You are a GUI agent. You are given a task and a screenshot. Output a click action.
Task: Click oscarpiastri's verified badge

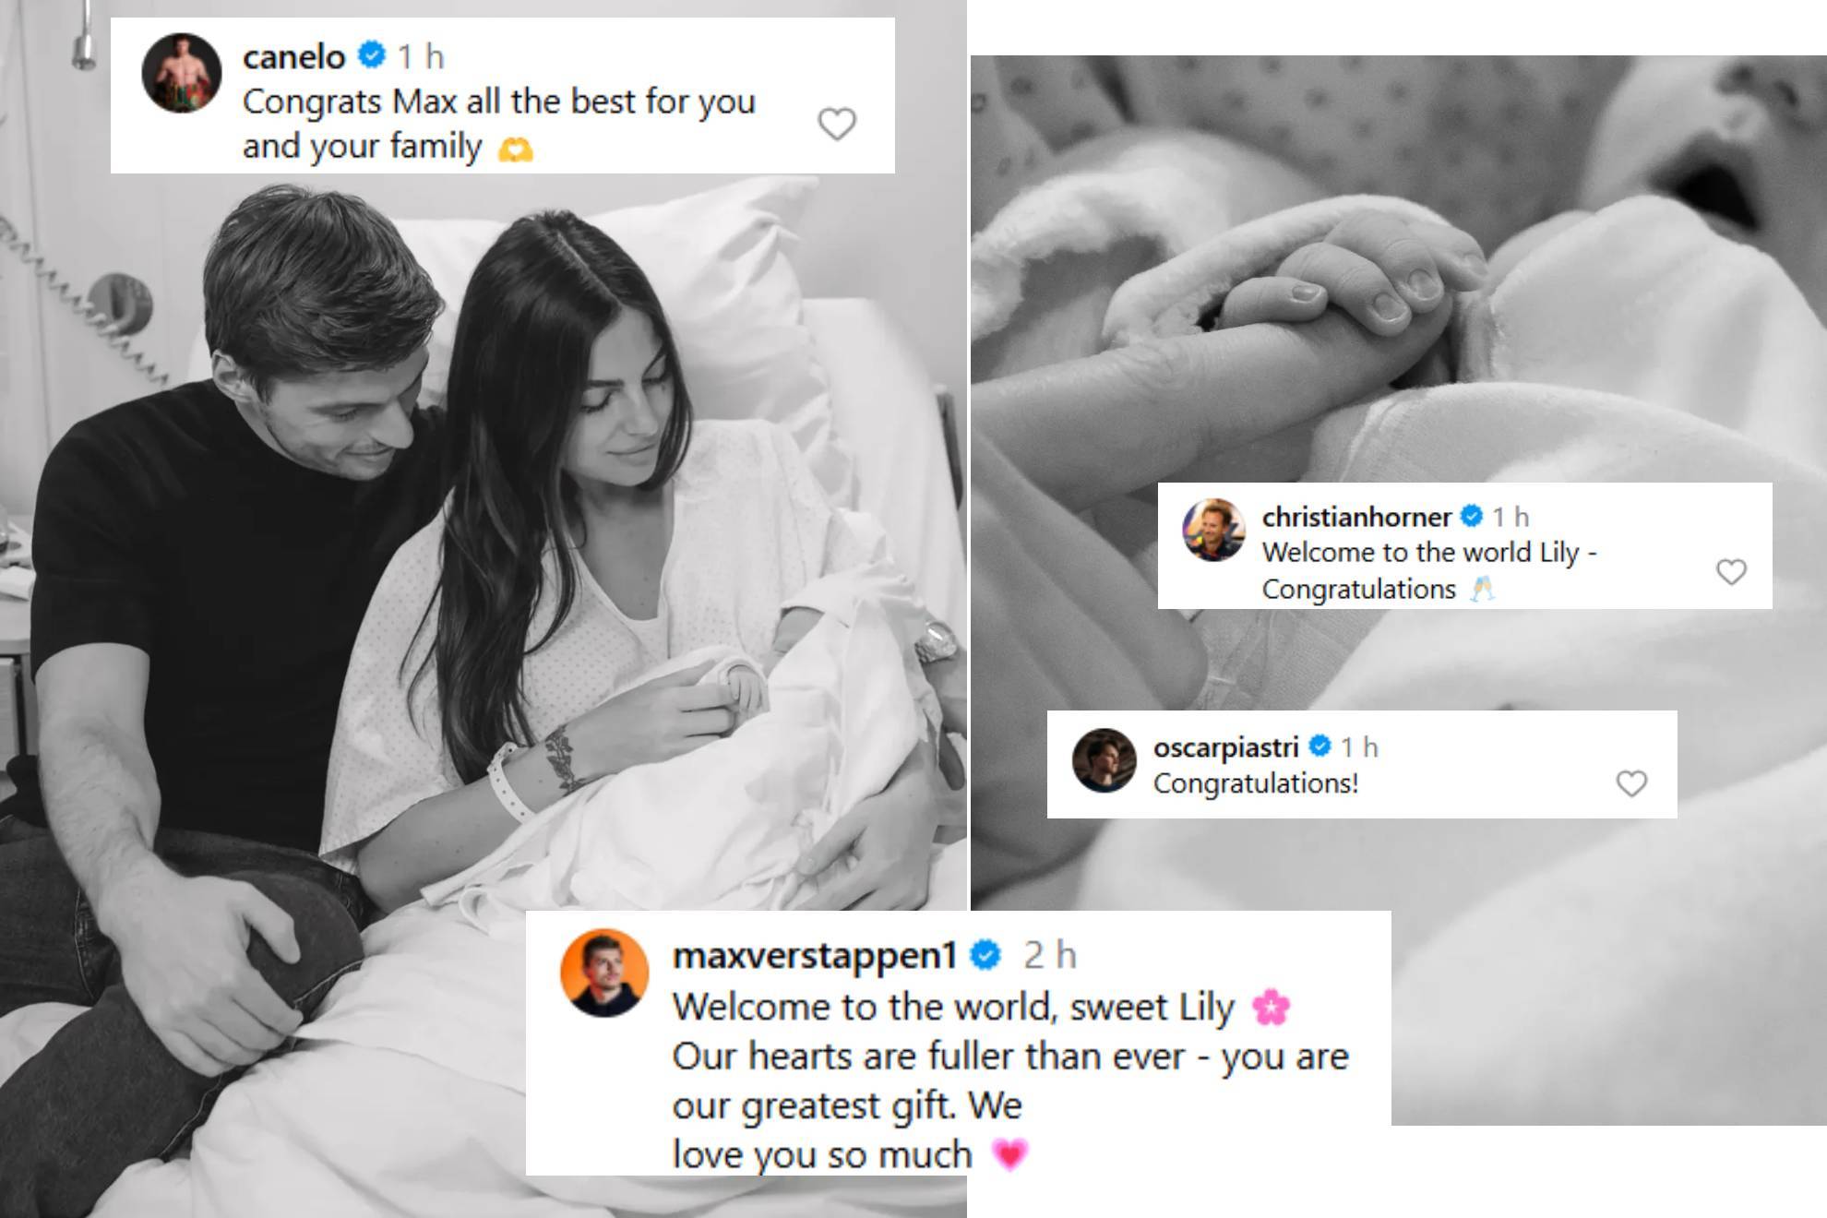click(x=1320, y=746)
